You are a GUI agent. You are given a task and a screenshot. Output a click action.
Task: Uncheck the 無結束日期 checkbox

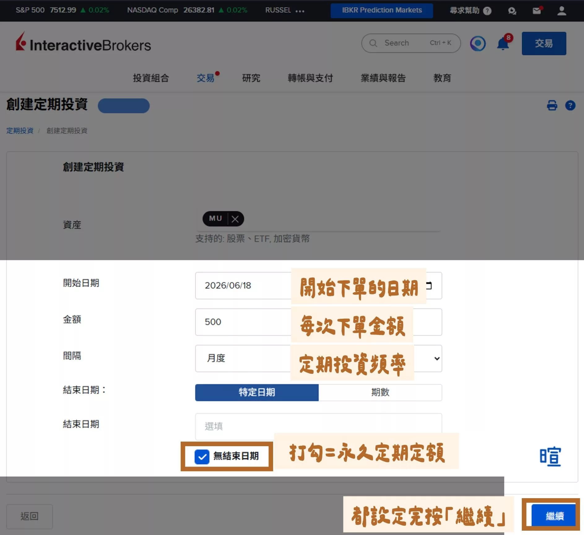[x=202, y=457]
